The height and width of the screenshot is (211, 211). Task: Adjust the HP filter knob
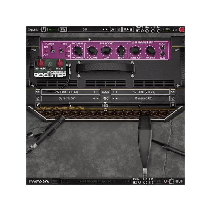145,183
